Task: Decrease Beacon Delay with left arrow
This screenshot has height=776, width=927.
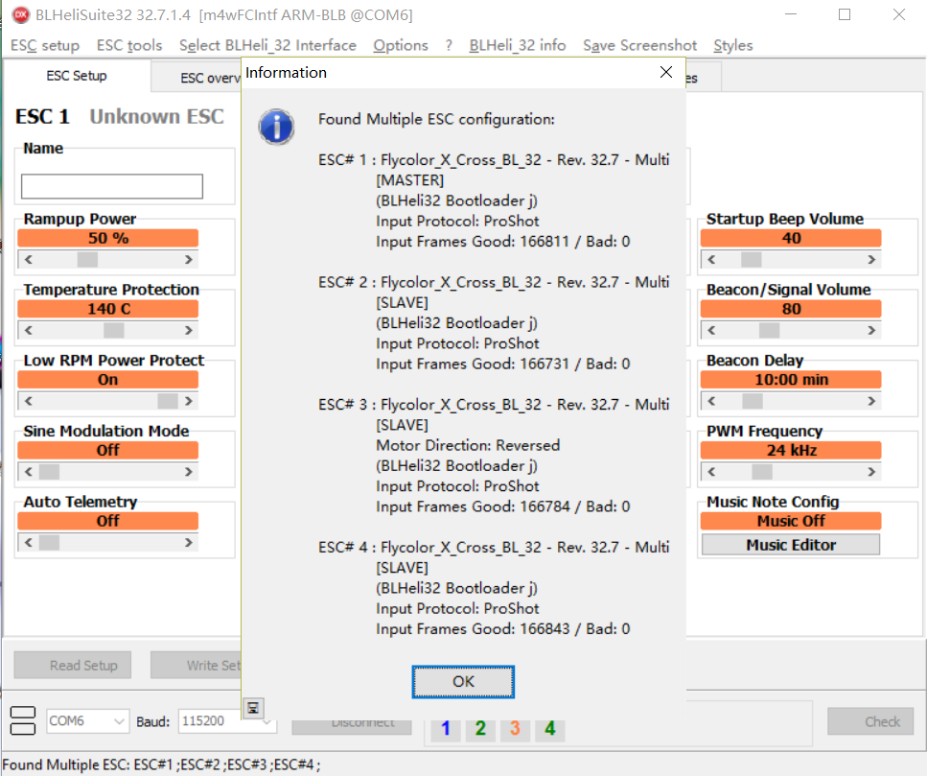Action: (x=711, y=401)
